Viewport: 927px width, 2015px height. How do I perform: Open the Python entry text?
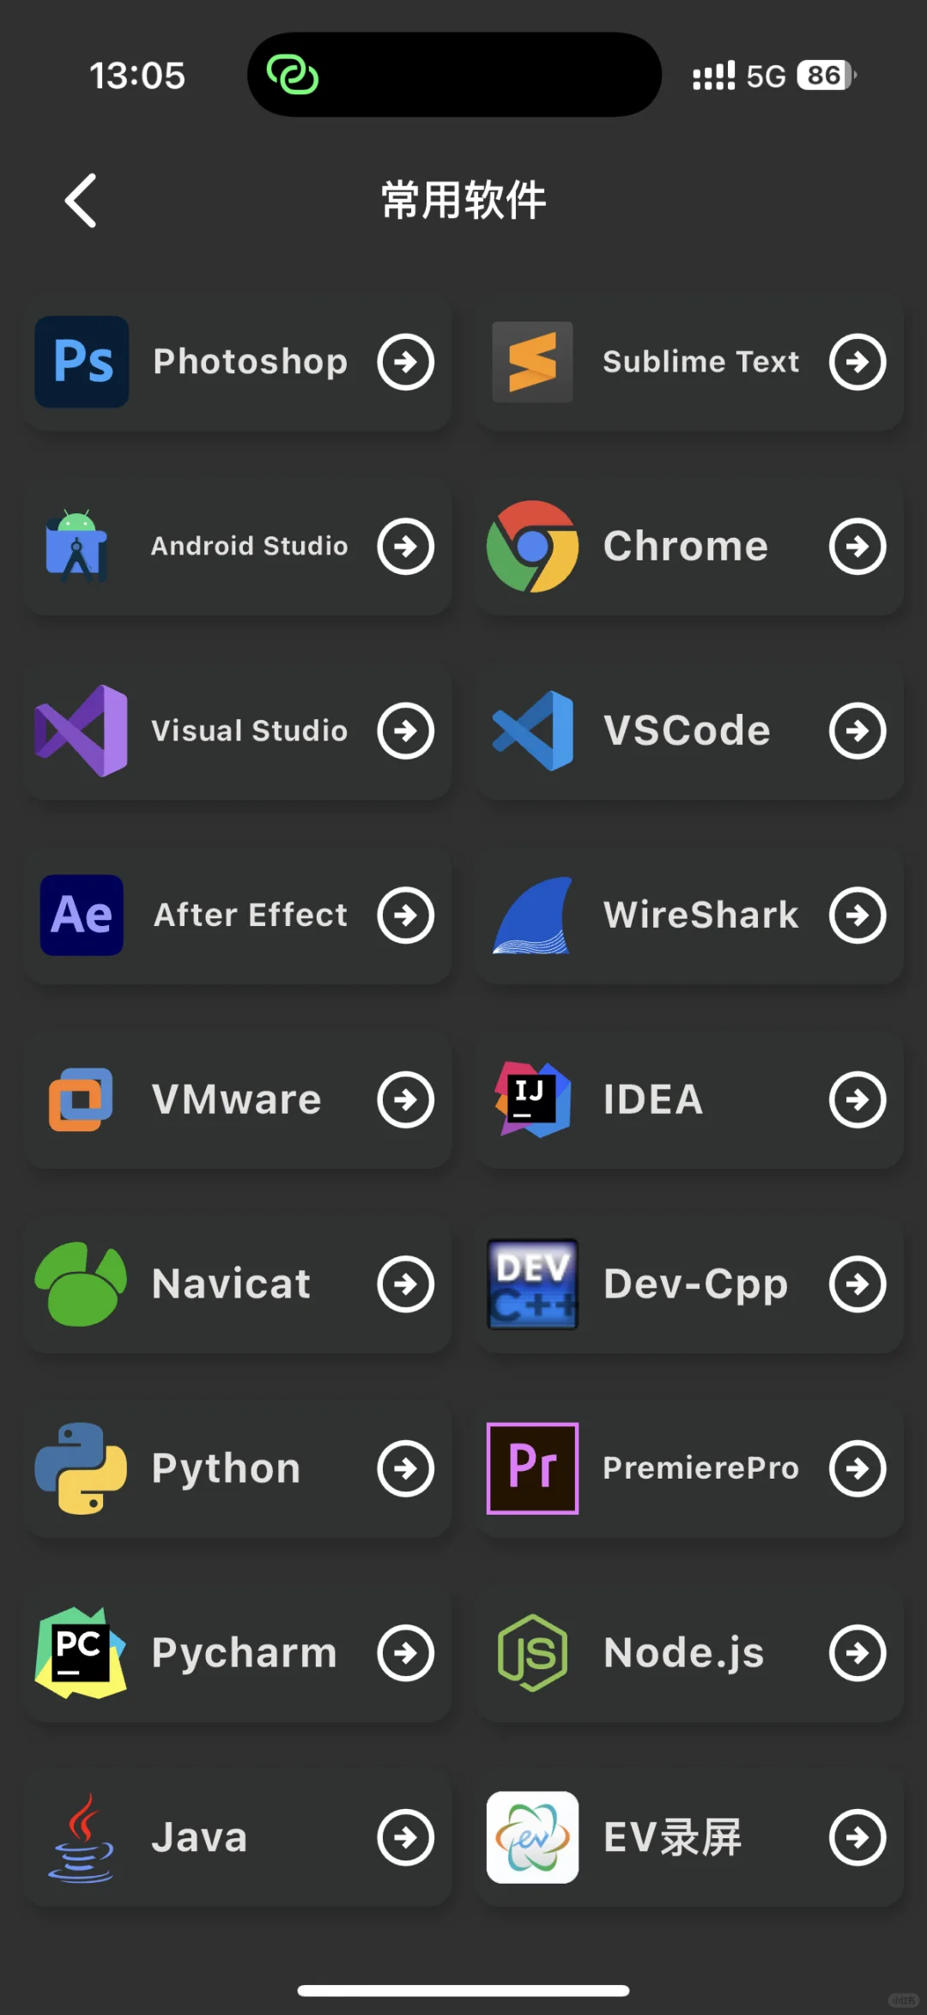(x=227, y=1469)
